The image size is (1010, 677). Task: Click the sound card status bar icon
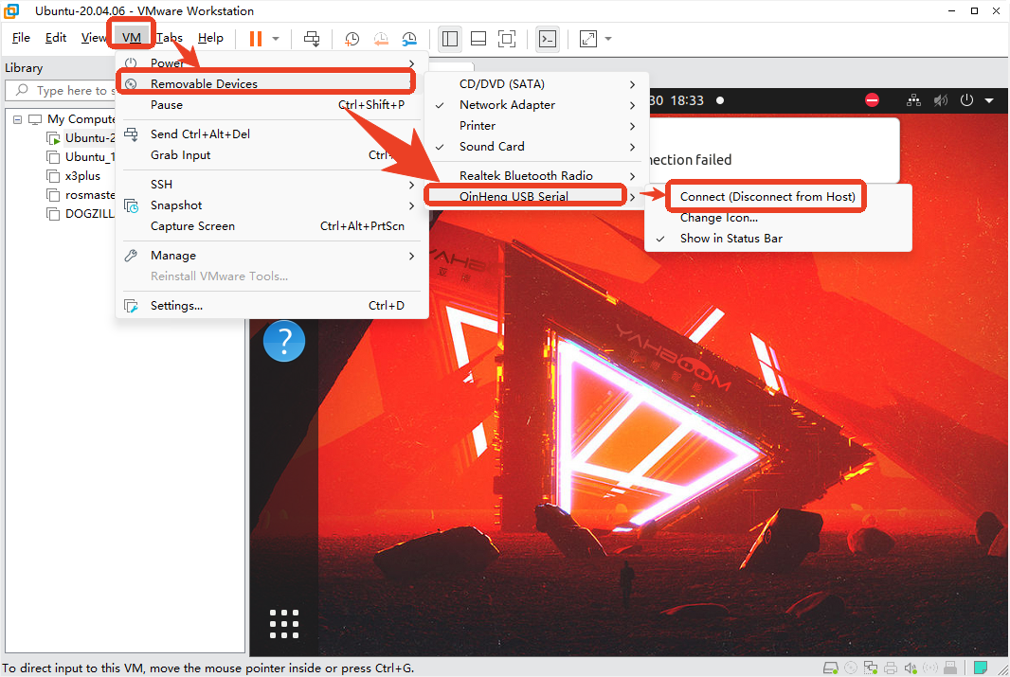[911, 668]
